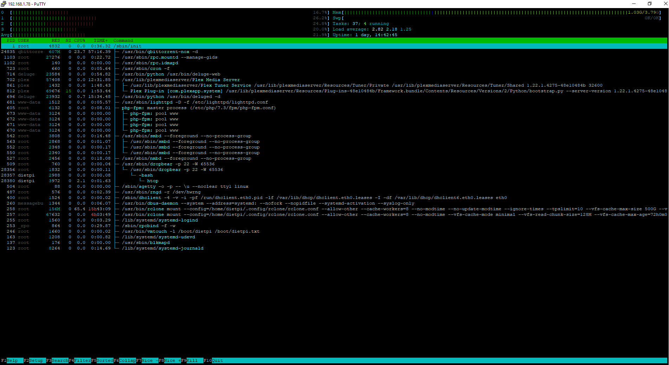Click F10 Quit to exit htop
This screenshot has width=669, height=365.
coord(213,360)
